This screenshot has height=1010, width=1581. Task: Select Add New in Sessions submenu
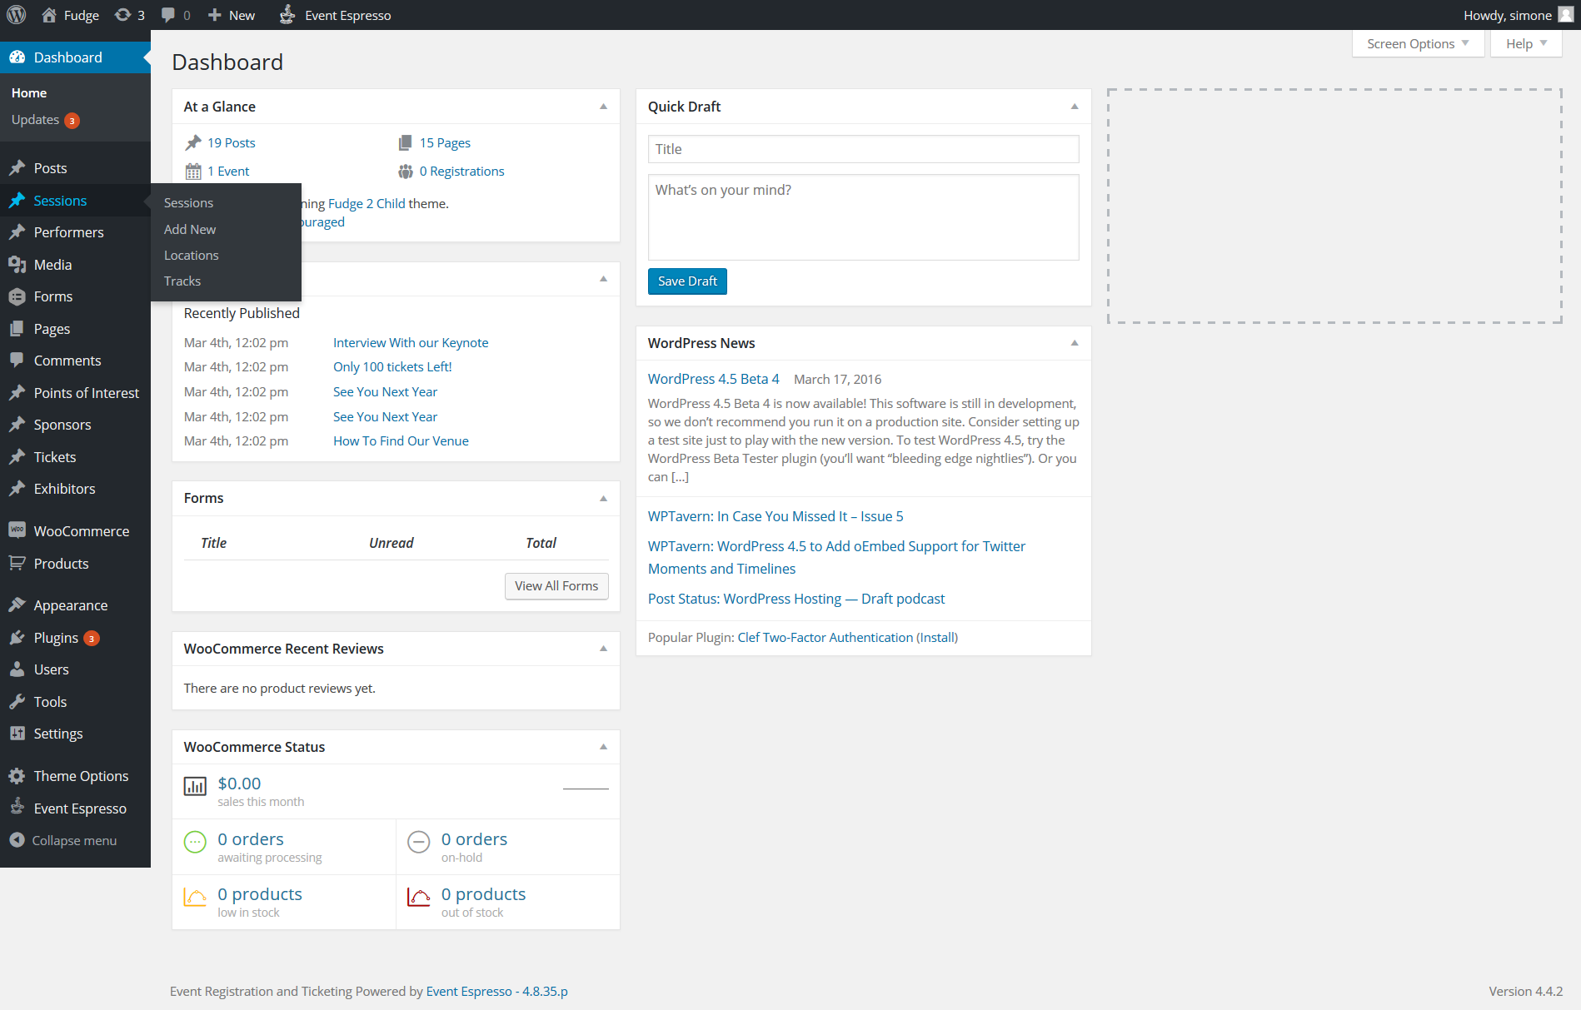pyautogui.click(x=190, y=229)
